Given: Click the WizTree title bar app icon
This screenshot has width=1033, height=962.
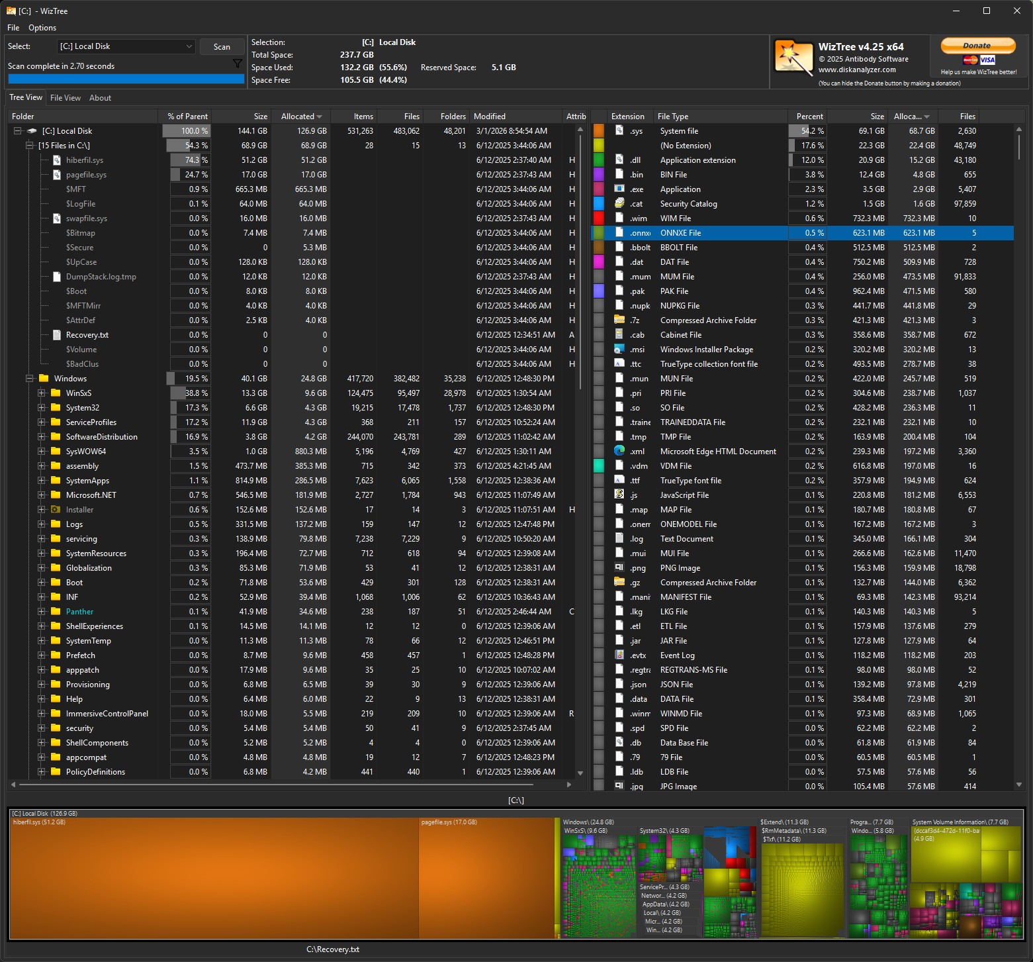Looking at the screenshot, I should [x=11, y=11].
